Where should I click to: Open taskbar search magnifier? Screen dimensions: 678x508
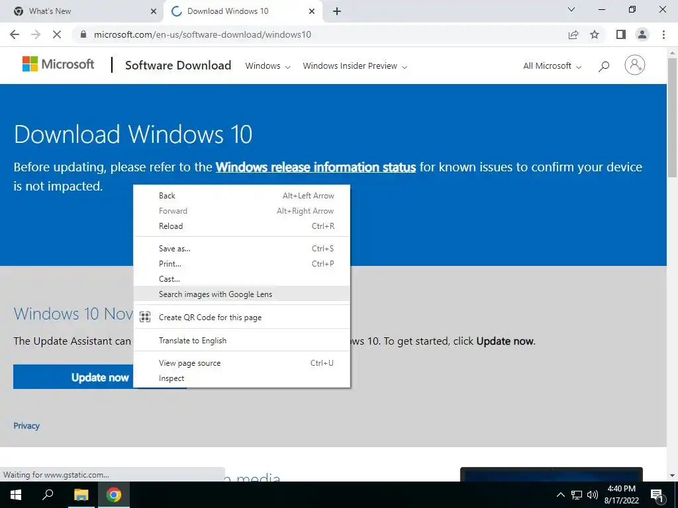(x=48, y=494)
